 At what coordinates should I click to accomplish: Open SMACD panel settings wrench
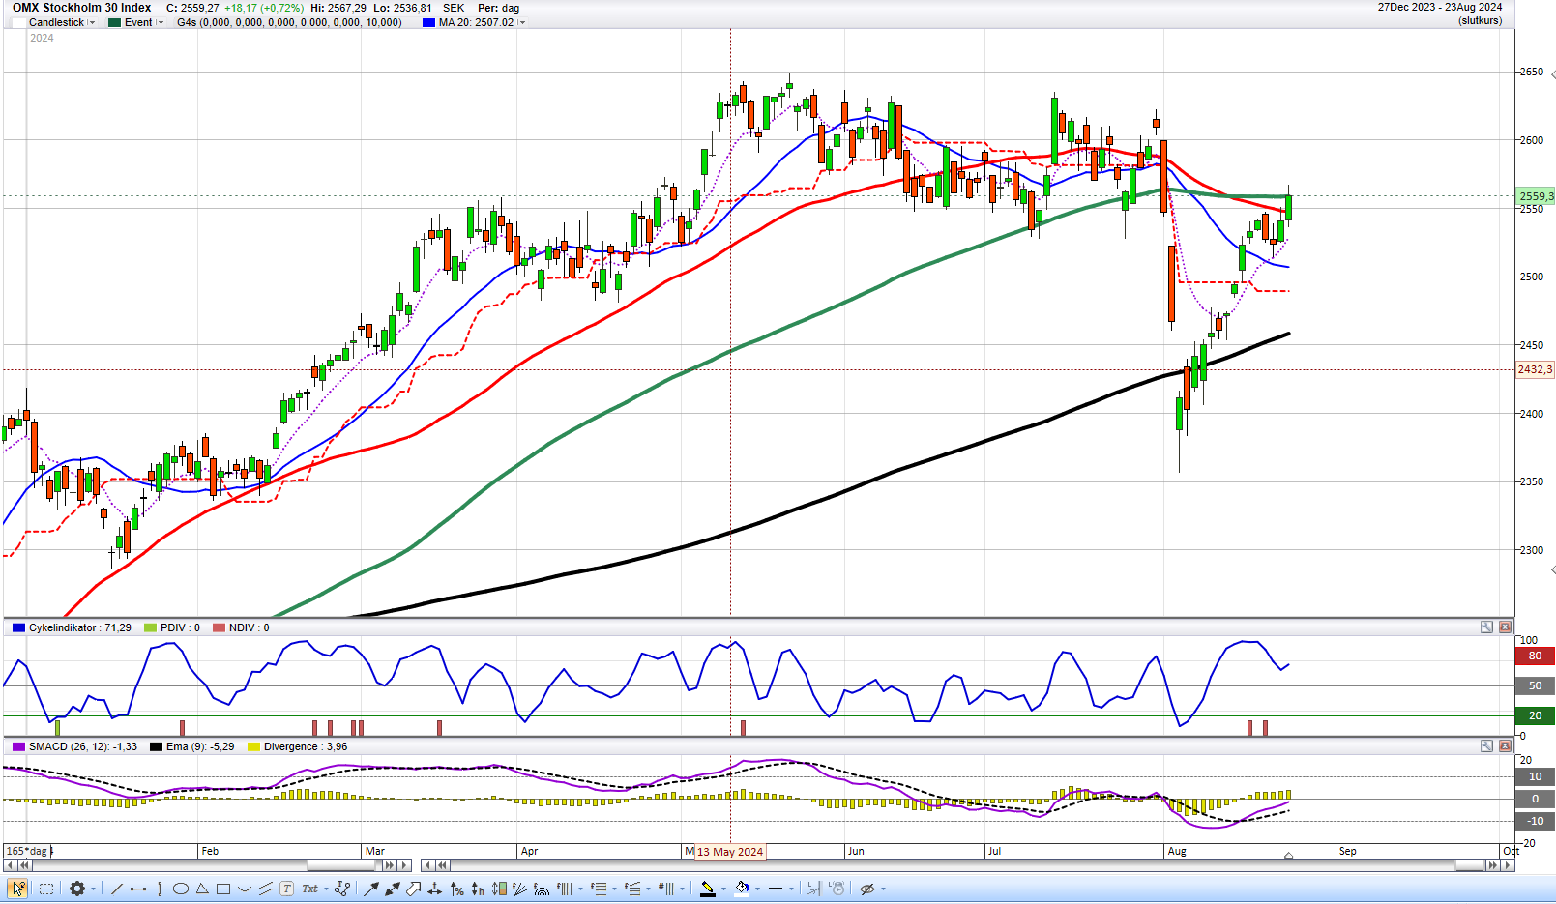[1486, 746]
